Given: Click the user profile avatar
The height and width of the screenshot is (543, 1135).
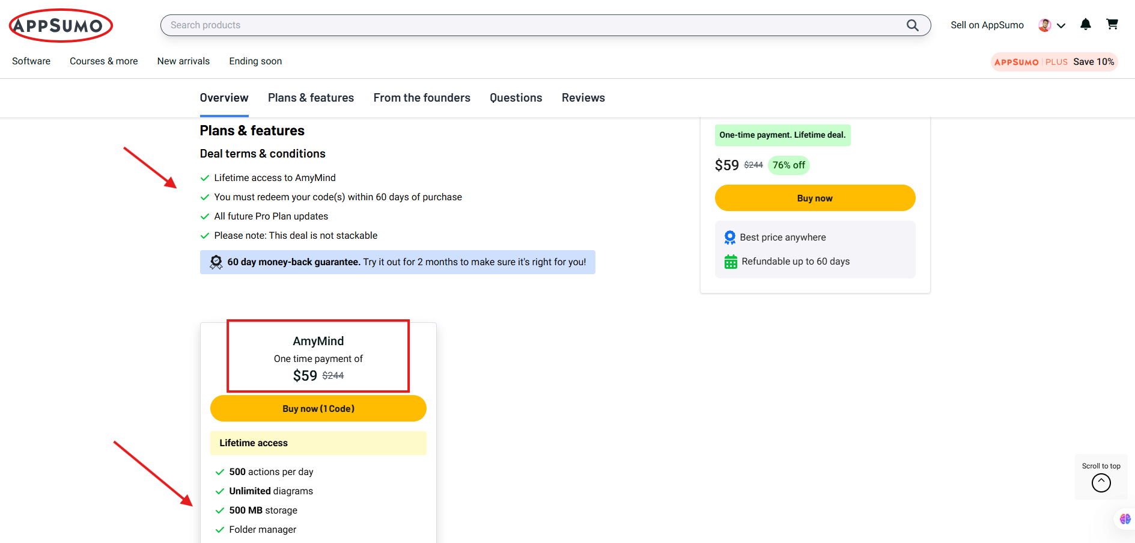Looking at the screenshot, I should point(1044,25).
